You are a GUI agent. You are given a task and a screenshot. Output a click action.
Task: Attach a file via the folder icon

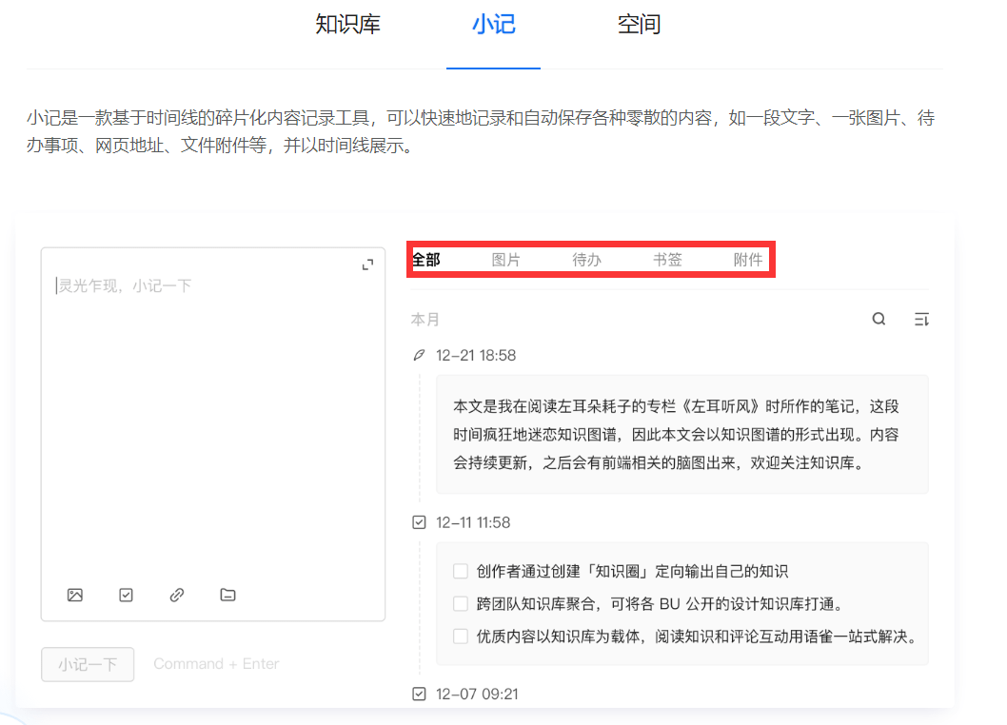click(x=227, y=595)
